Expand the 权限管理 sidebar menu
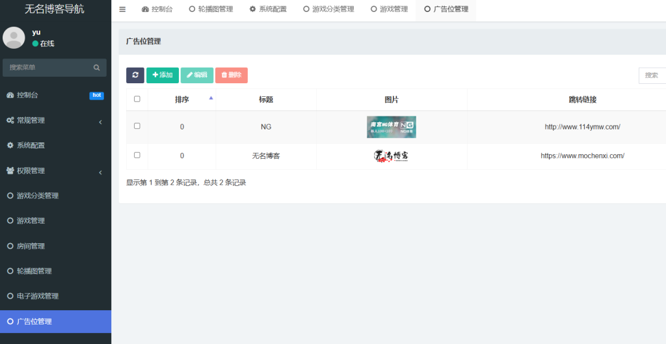The height and width of the screenshot is (344, 666). click(55, 171)
